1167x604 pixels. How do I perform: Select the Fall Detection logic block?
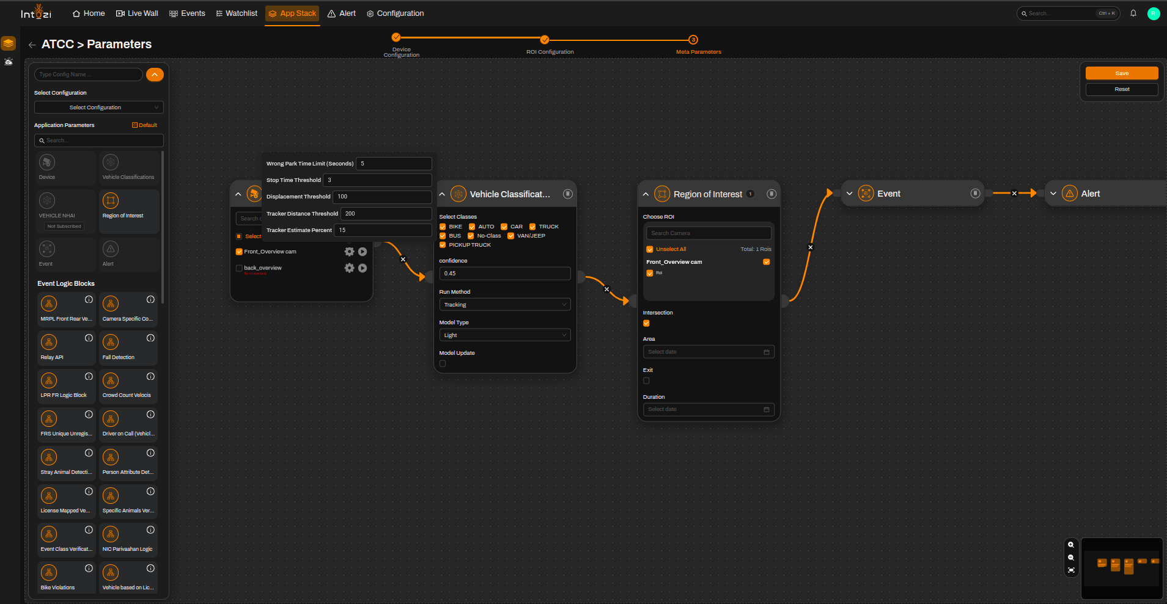tap(128, 348)
